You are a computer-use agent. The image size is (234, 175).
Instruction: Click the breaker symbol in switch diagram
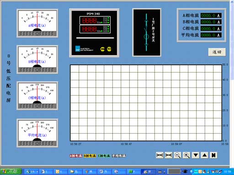[146, 36]
